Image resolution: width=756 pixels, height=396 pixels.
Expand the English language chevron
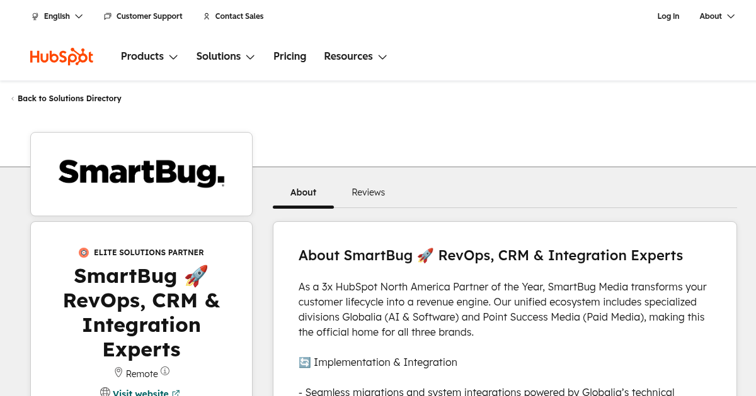[x=79, y=16]
